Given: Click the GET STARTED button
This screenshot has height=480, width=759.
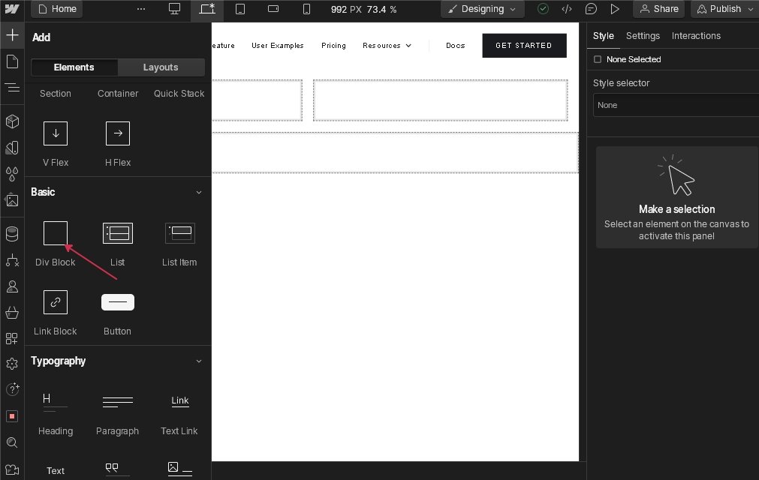Looking at the screenshot, I should (523, 46).
